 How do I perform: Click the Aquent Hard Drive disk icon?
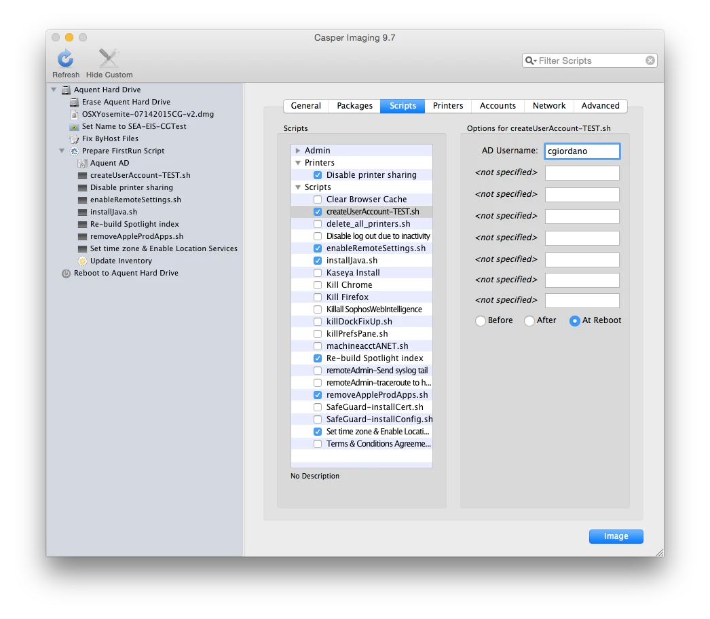[x=66, y=90]
